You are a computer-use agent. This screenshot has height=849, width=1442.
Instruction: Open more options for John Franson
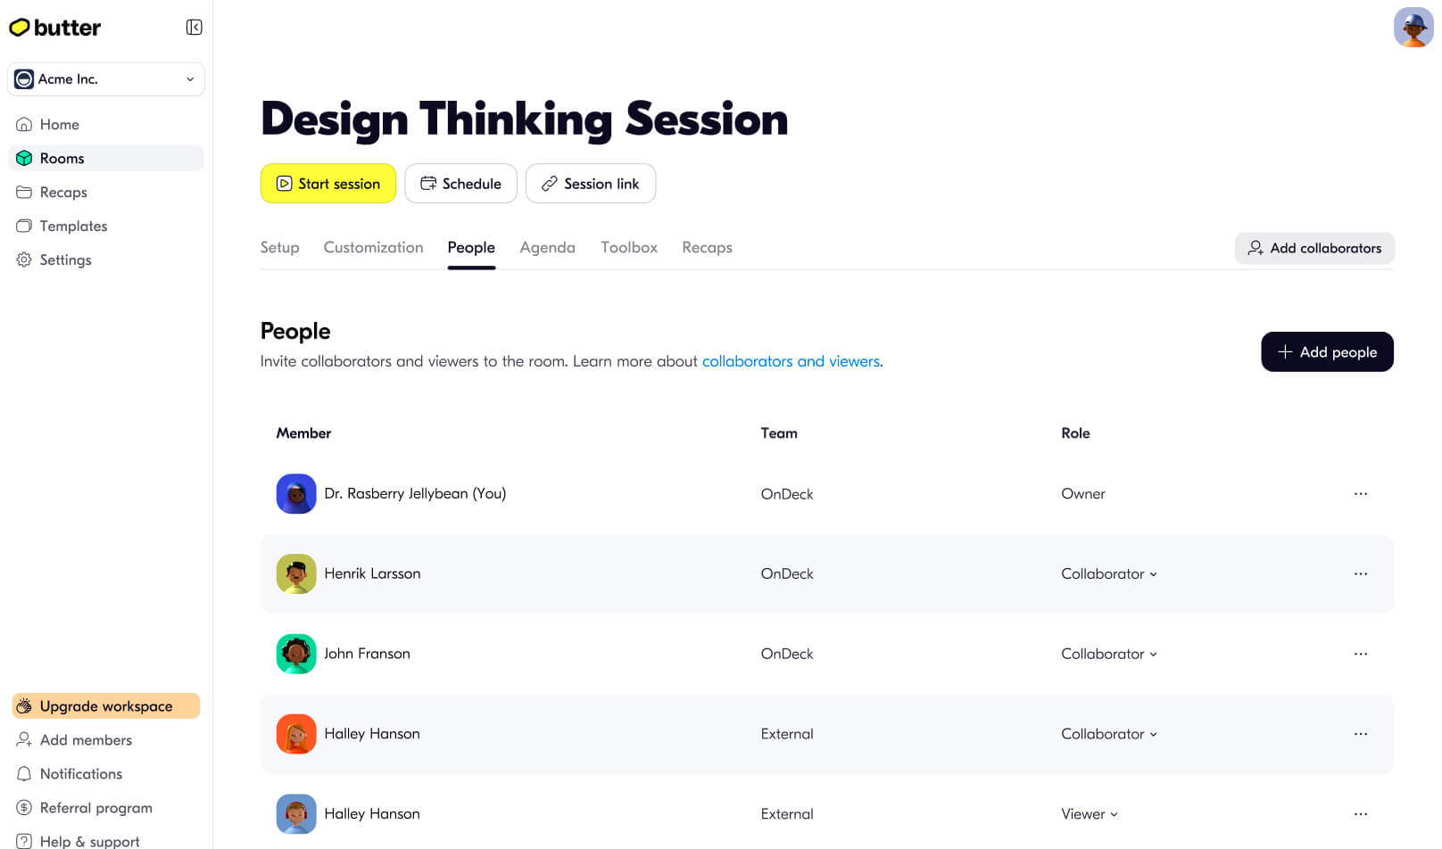1360,654
